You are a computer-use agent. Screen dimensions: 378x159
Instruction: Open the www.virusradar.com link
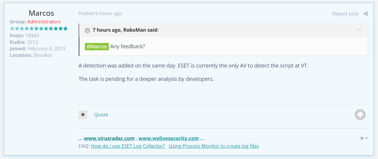point(109,138)
